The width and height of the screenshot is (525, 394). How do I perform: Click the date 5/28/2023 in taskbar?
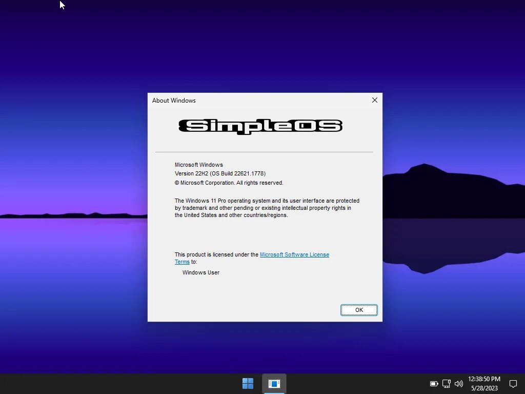tap(484, 388)
